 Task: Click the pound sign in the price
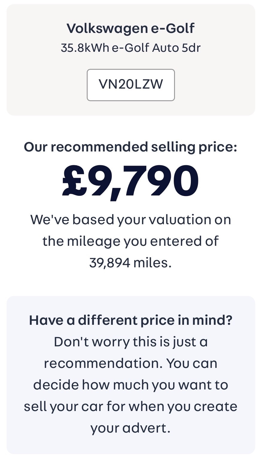tap(74, 182)
